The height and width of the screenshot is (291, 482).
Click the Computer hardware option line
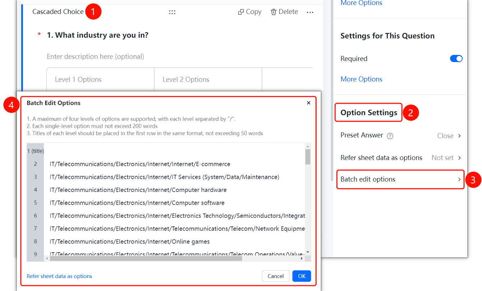(138, 190)
